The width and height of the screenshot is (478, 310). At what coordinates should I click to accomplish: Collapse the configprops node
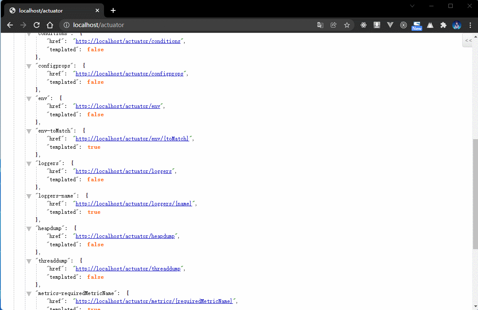(29, 66)
